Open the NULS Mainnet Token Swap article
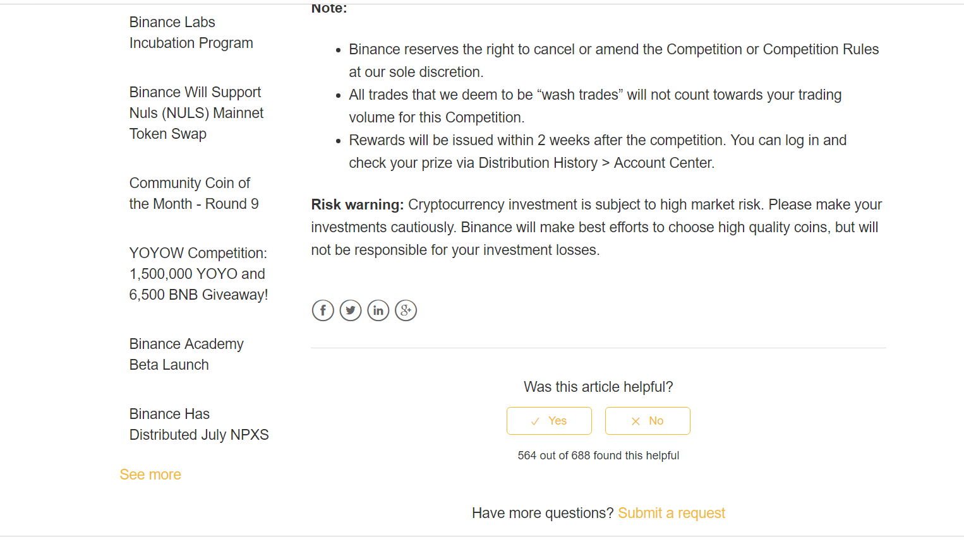This screenshot has width=964, height=542. tap(196, 112)
